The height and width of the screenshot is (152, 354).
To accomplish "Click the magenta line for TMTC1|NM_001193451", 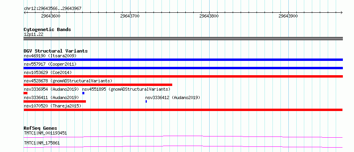I will (183, 136).
